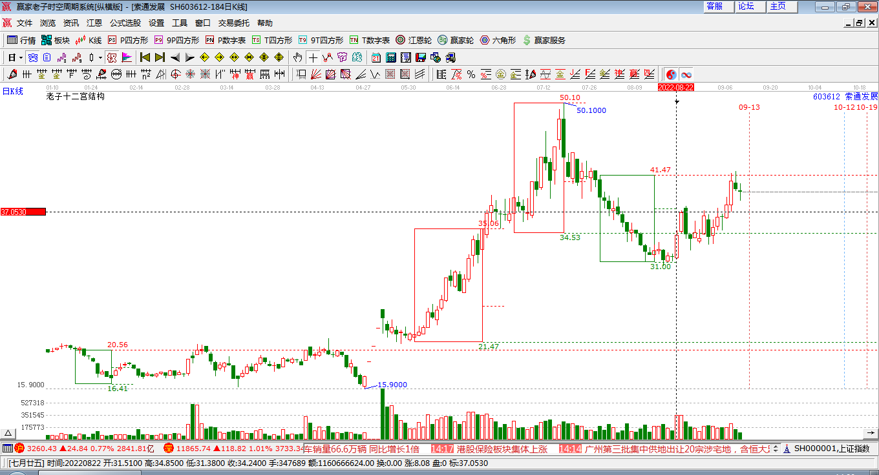The height and width of the screenshot is (475, 879).
Task: Toggle the yin-yang taiji button
Action: click(x=671, y=74)
